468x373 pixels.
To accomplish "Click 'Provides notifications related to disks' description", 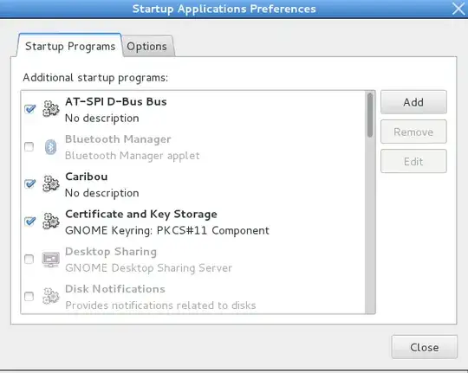I will [x=160, y=305].
